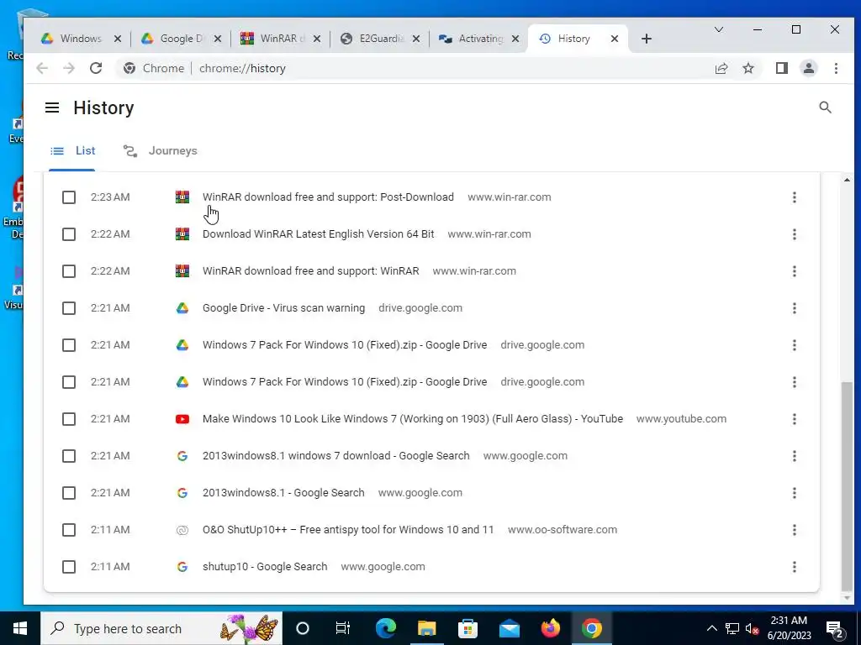Select the 2013windows8.1 - Google Search checkbox
Viewport: 861px width, 645px height.
(69, 493)
